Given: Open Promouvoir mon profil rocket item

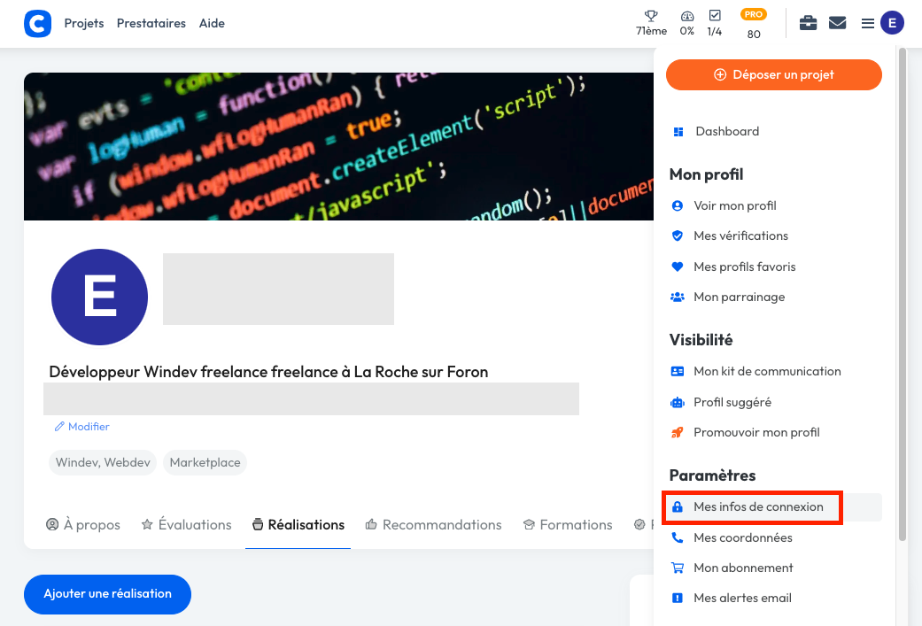Looking at the screenshot, I should [x=756, y=432].
